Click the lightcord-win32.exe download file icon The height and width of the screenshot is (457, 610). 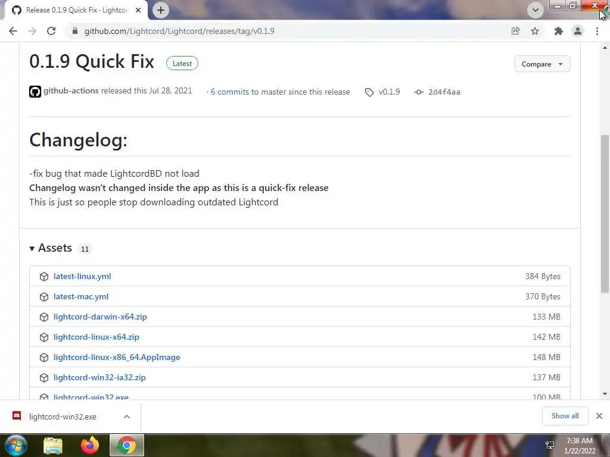(17, 416)
